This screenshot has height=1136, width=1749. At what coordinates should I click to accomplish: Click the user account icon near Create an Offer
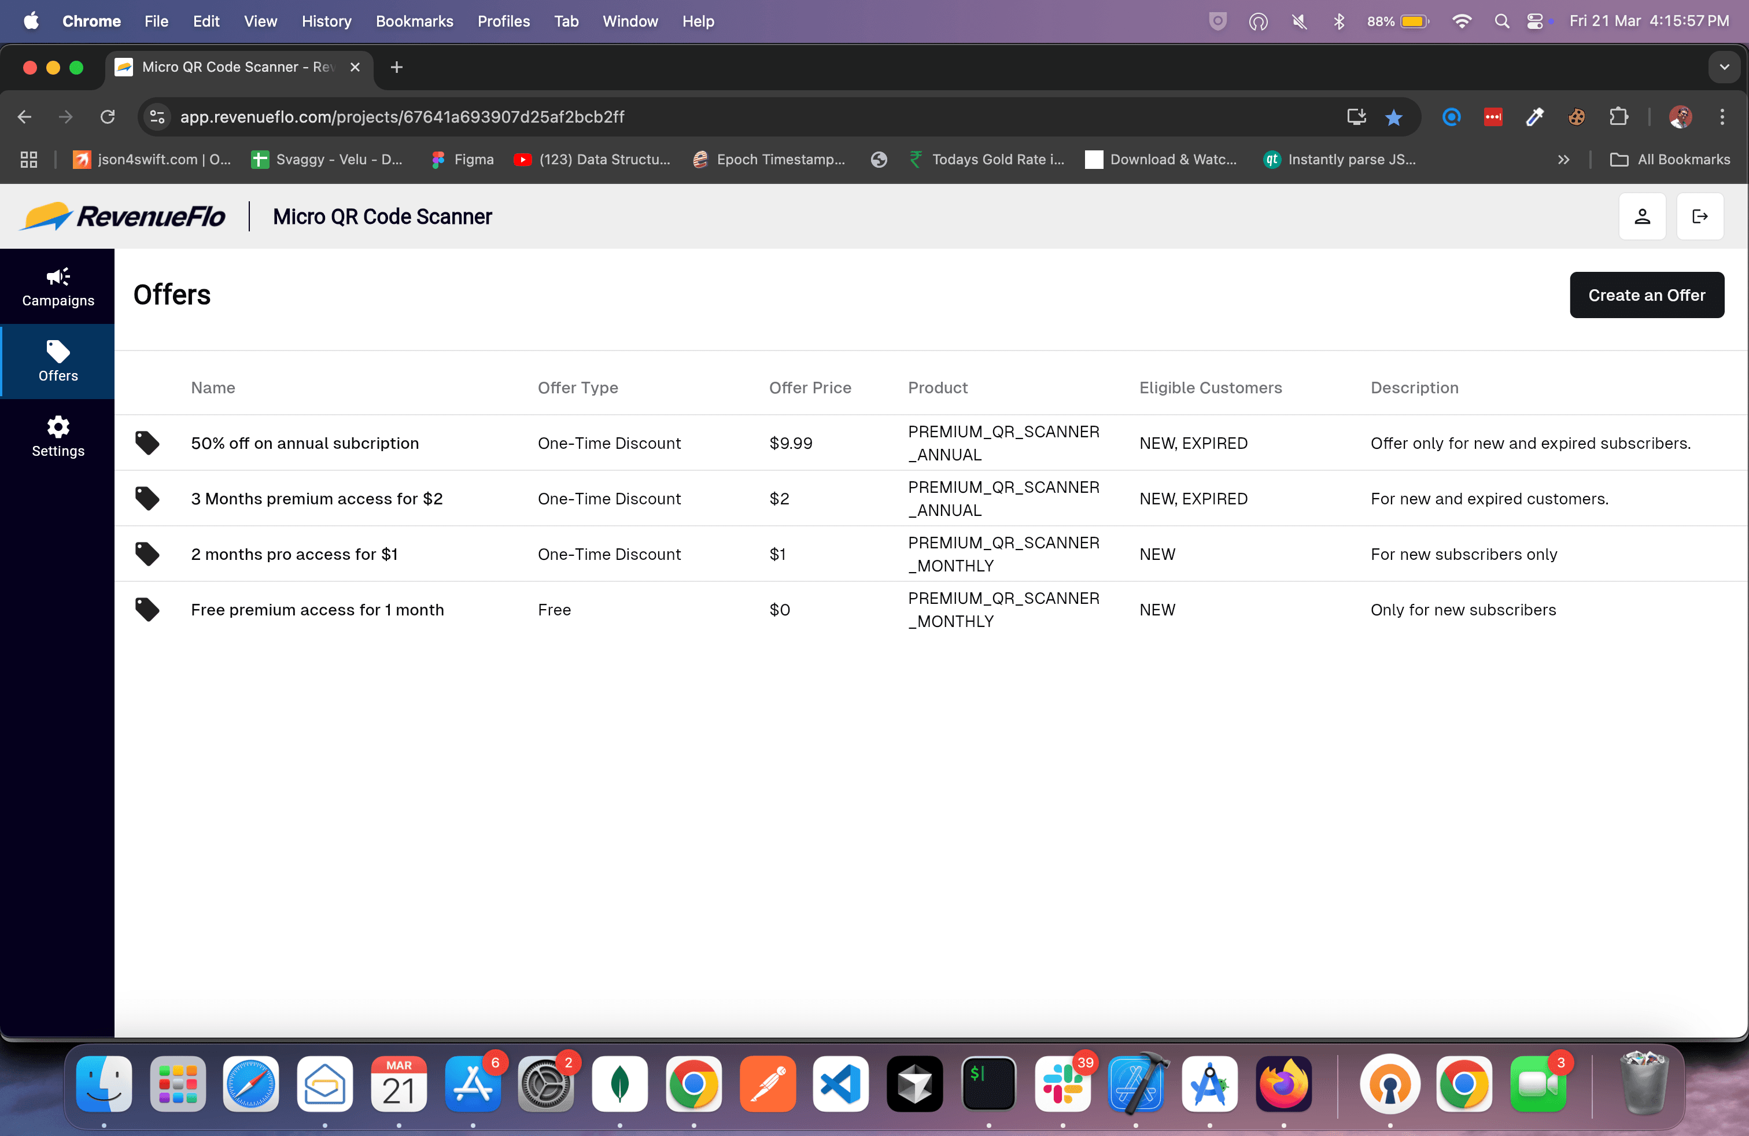click(1641, 216)
